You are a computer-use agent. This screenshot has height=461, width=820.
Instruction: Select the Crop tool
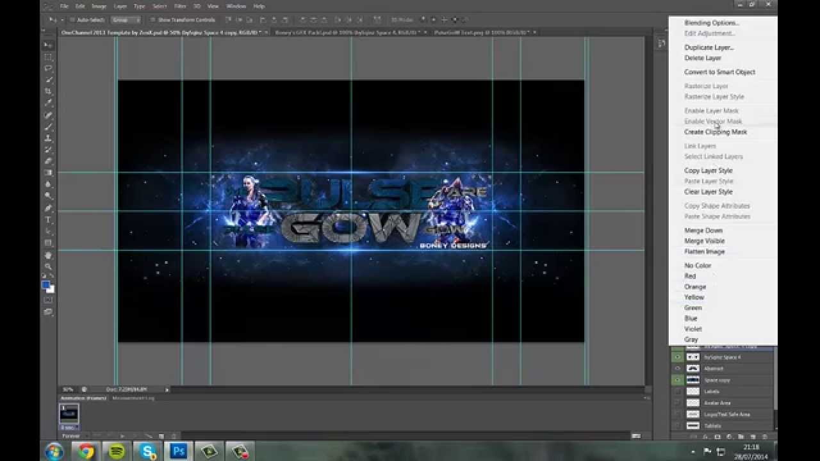(48, 92)
